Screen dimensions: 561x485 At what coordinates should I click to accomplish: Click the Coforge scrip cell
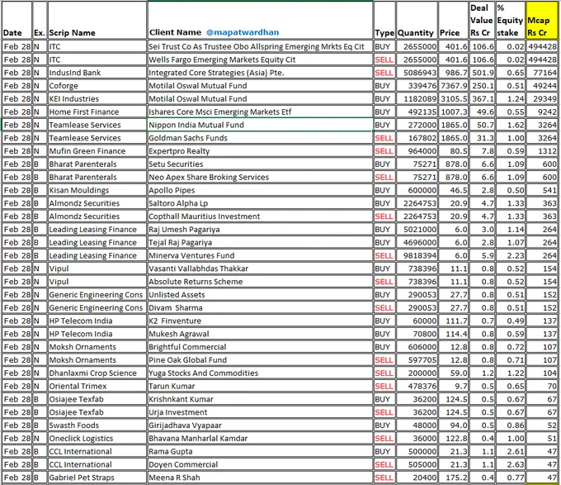point(97,86)
